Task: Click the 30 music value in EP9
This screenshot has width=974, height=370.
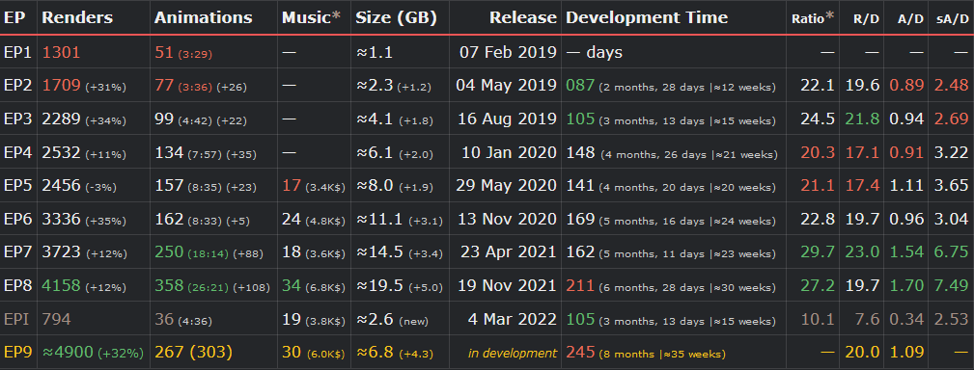Action: pos(292,353)
